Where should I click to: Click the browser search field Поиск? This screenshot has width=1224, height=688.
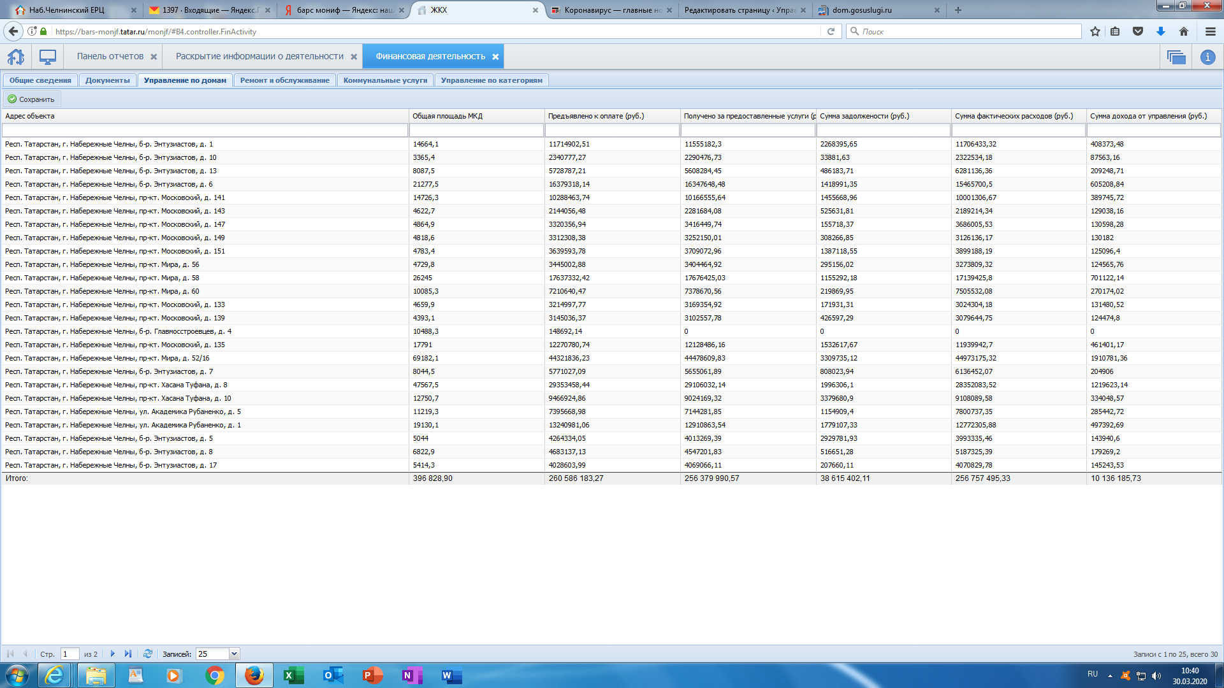click(x=964, y=31)
